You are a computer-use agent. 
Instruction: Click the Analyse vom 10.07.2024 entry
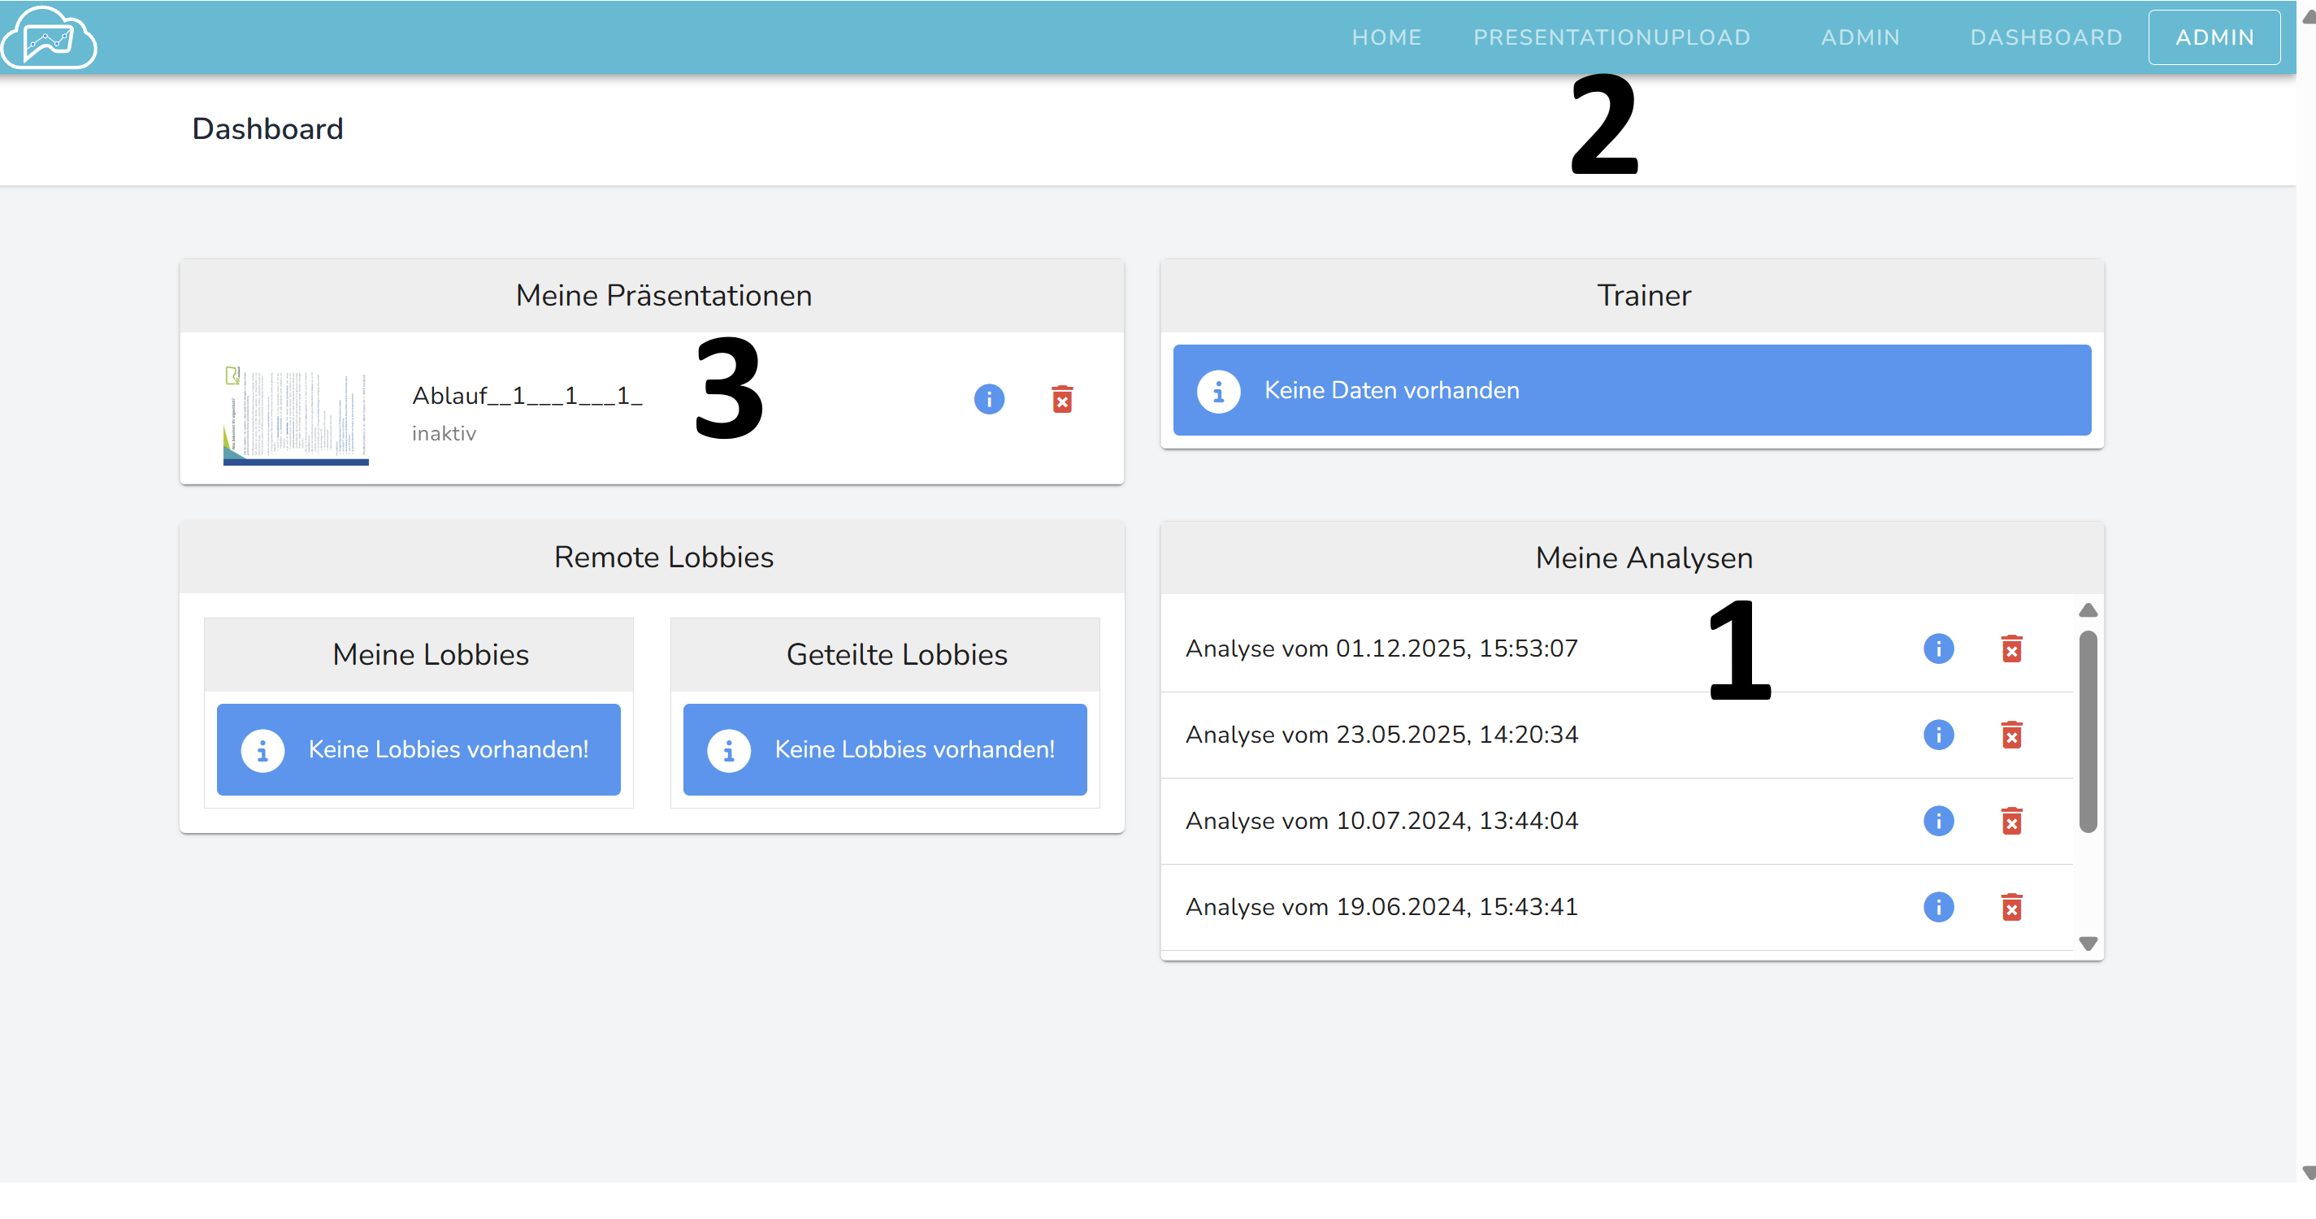(x=1381, y=821)
